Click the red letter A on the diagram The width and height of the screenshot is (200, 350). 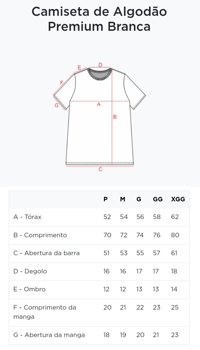click(99, 104)
